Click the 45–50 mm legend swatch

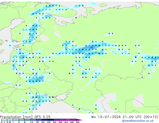(74, 120)
